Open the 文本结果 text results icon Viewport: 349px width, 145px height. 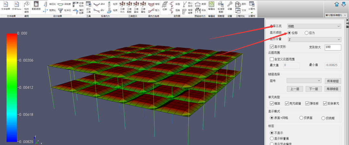(x=5, y=6)
